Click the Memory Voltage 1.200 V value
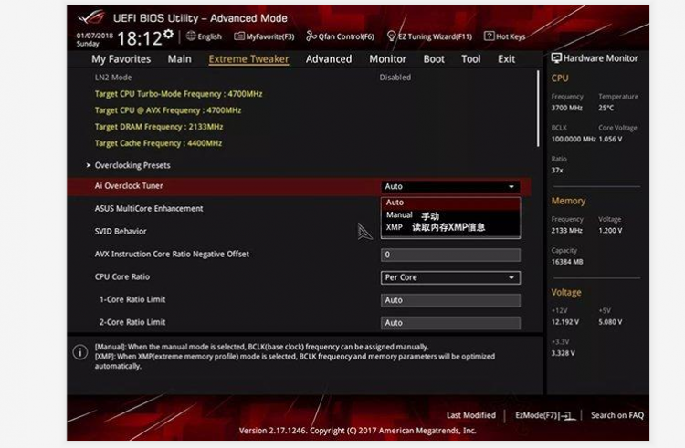 [x=610, y=230]
